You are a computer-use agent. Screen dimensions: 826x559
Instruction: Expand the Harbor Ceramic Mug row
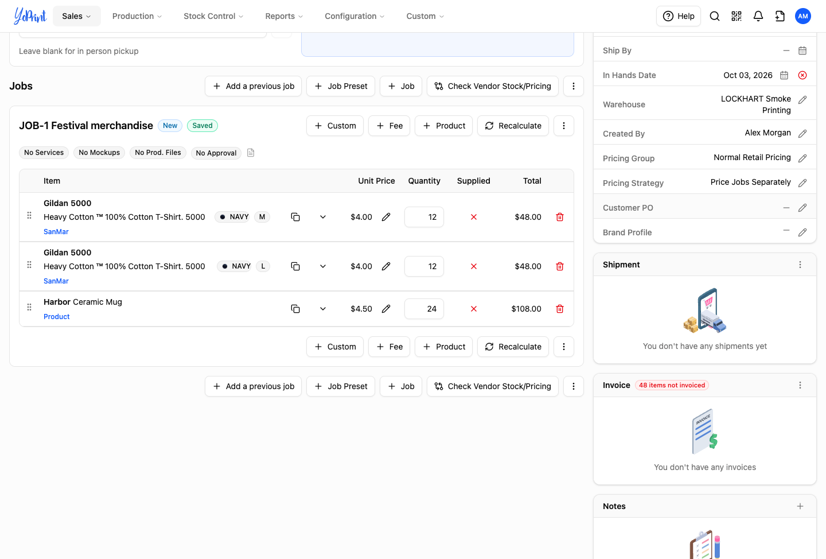coord(323,309)
